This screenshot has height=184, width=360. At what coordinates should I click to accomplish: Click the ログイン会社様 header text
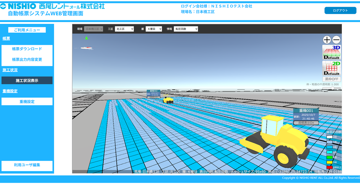coord(217,6)
